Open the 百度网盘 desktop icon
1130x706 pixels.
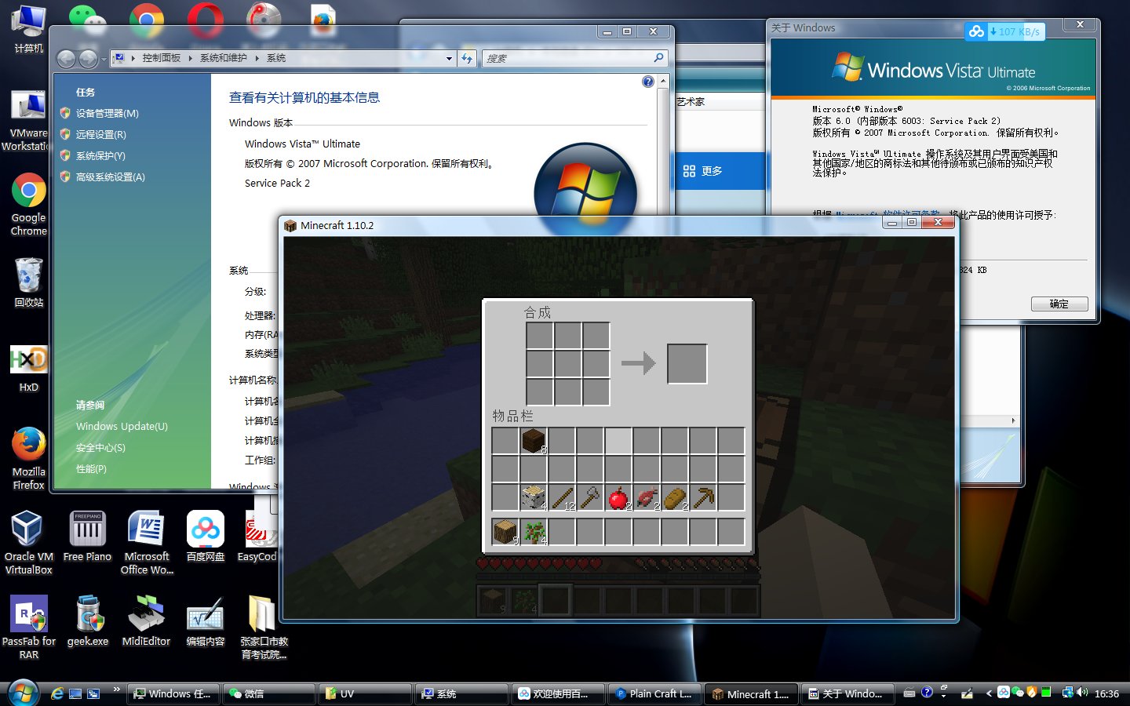pos(206,537)
